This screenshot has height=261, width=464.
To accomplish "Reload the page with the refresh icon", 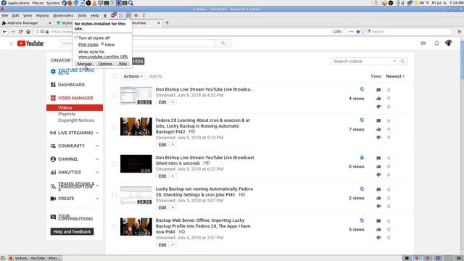I will pos(20,31).
